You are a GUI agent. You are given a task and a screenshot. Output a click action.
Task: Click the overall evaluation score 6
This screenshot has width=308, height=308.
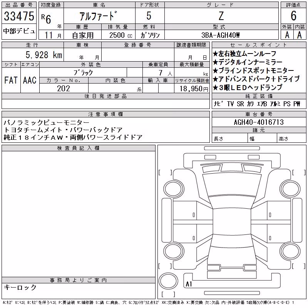[x=293, y=16]
